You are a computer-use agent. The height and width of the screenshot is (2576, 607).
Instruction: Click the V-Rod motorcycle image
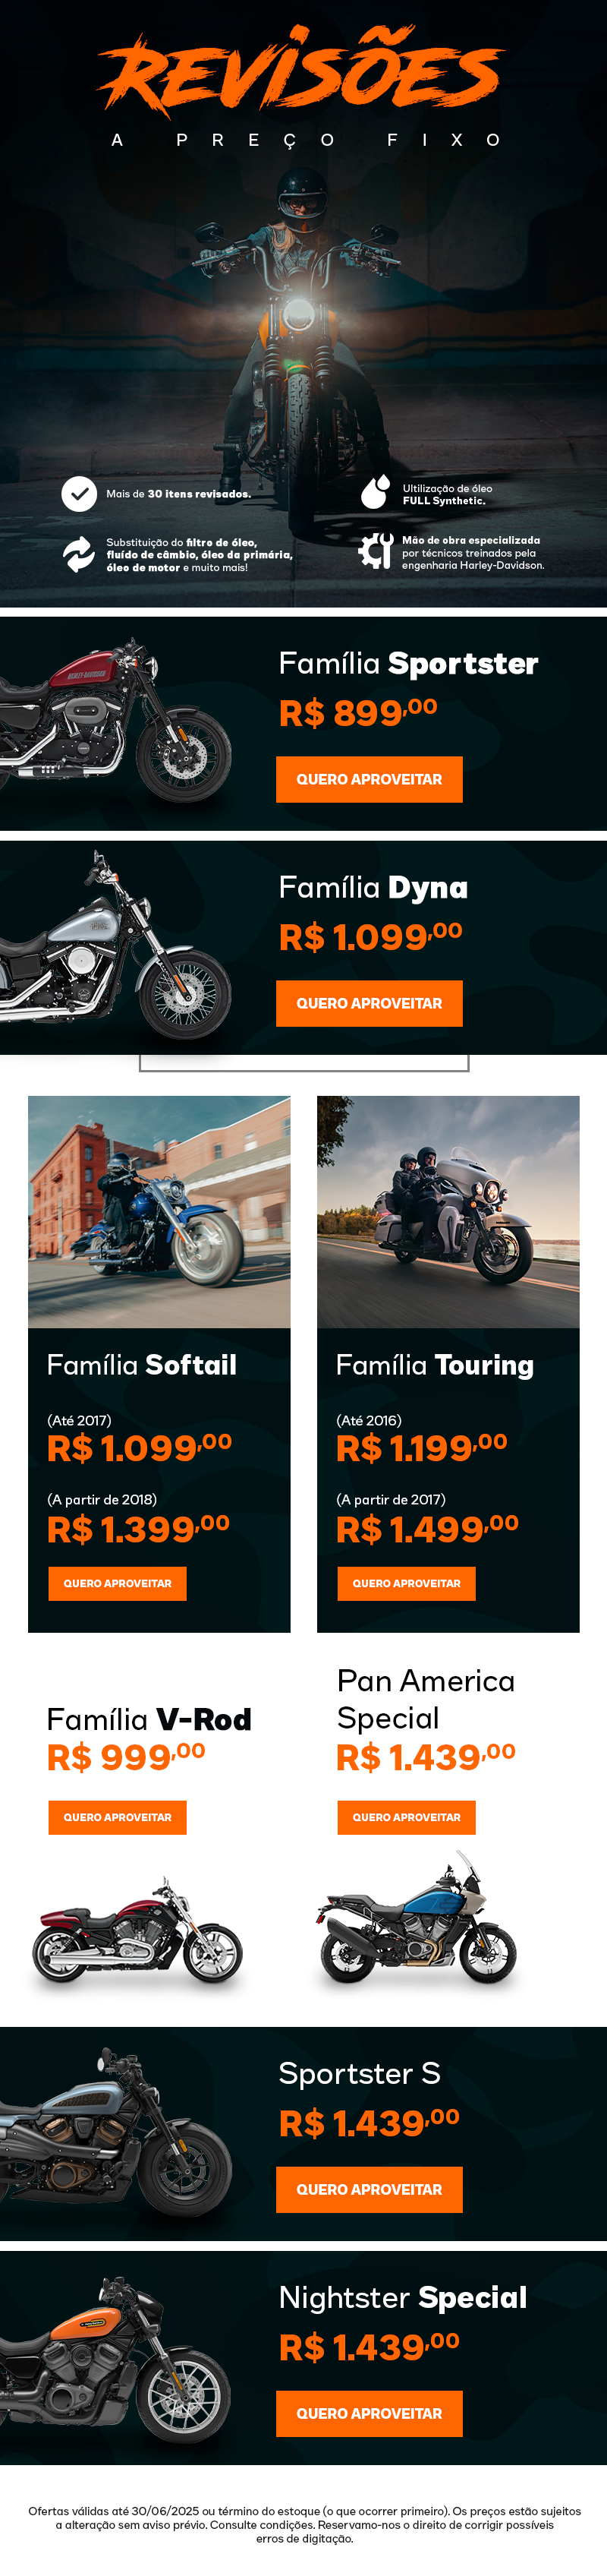(x=138, y=1932)
